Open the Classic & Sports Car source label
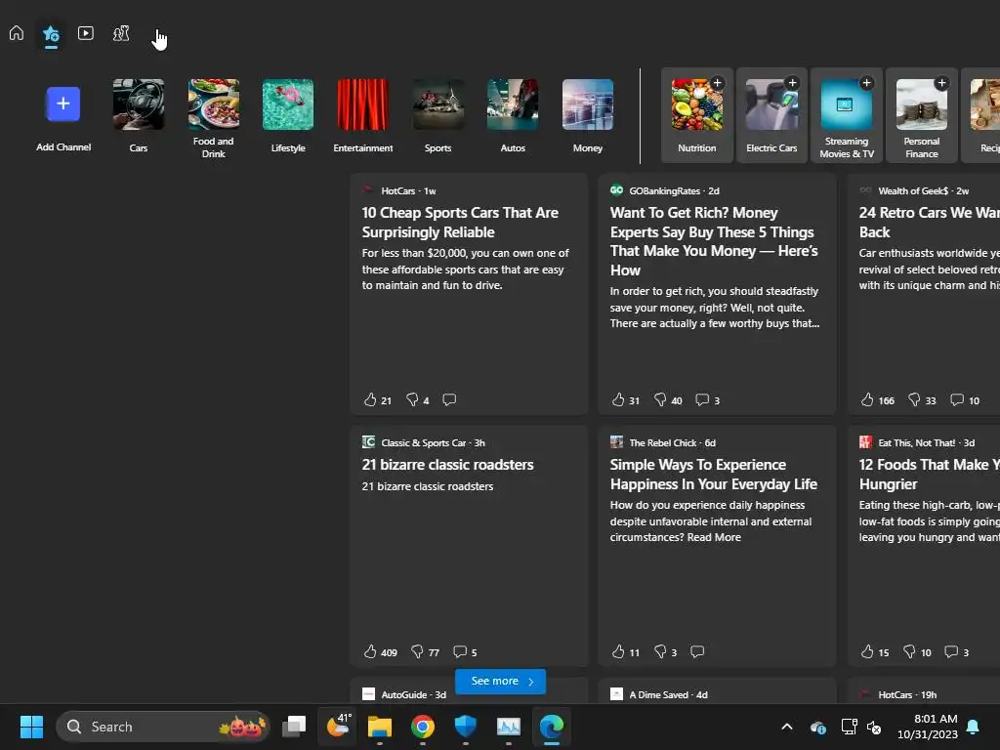This screenshot has width=1000, height=750. point(433,442)
